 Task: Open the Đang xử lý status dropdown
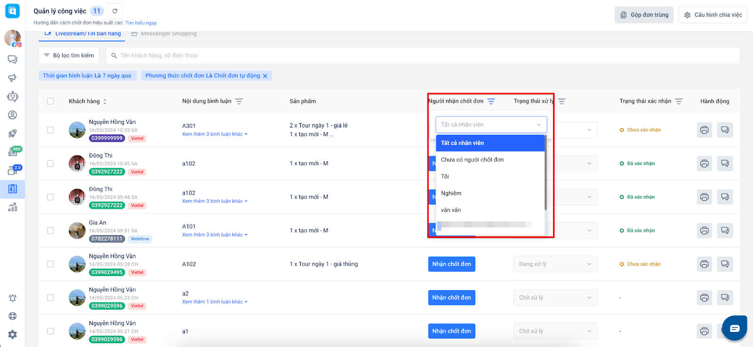(555, 264)
